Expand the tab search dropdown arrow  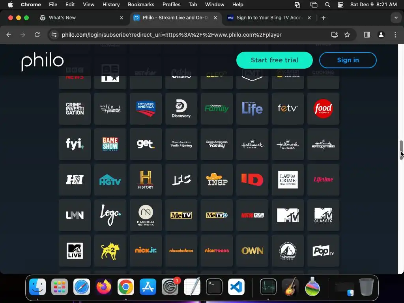pos(396,18)
